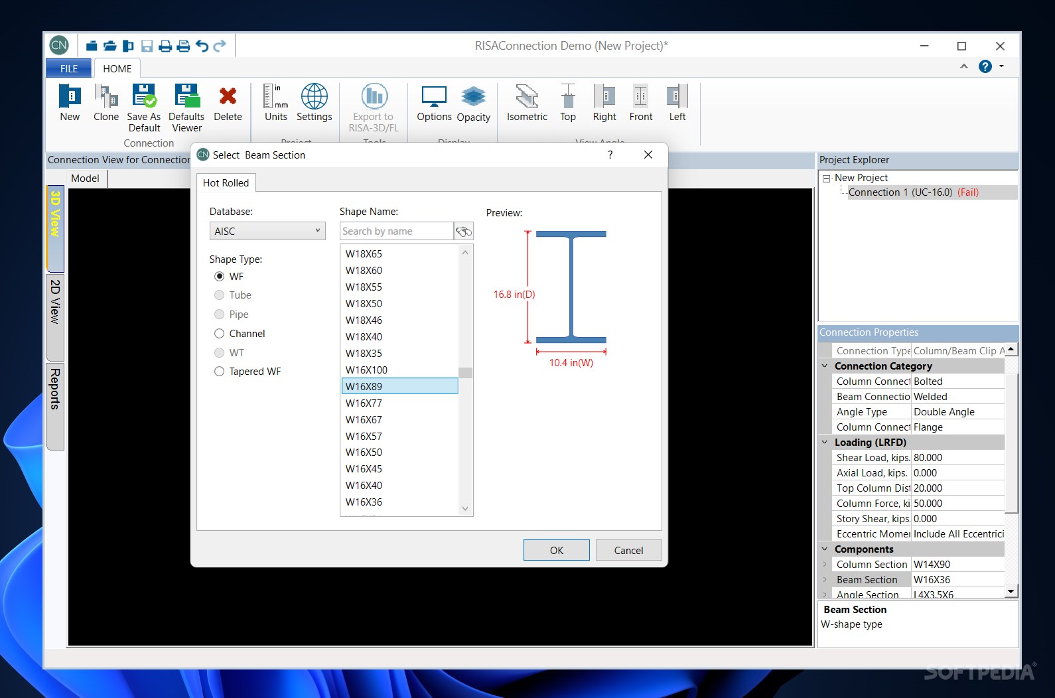Open display Options monitor icon
The image size is (1055, 698).
(x=434, y=97)
